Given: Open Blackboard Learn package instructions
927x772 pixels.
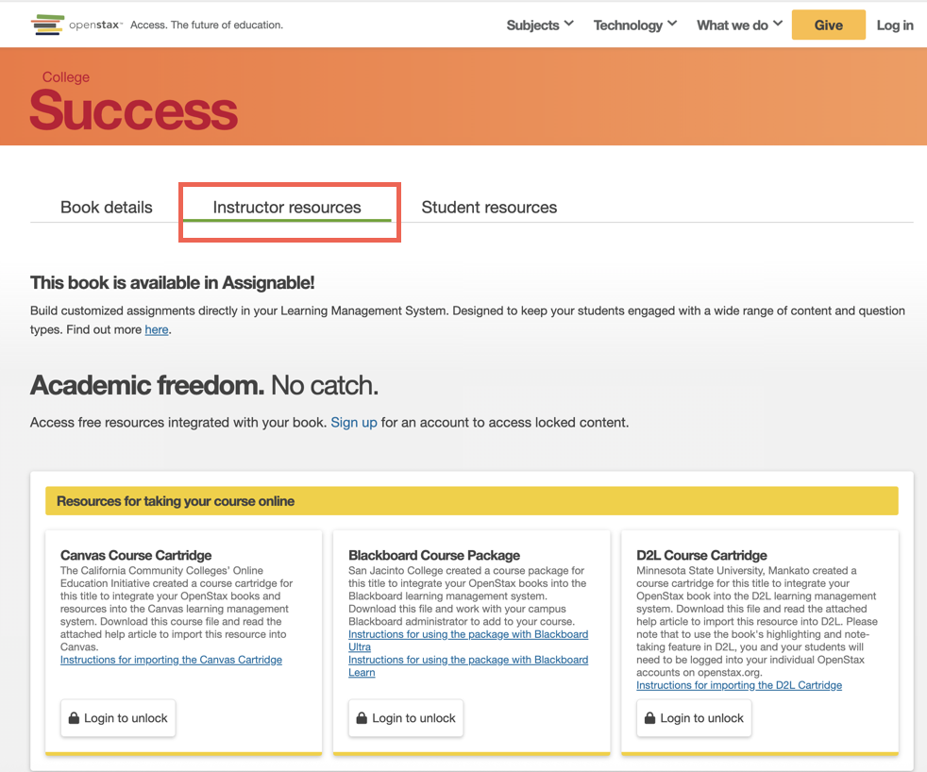Looking at the screenshot, I should coord(468,665).
